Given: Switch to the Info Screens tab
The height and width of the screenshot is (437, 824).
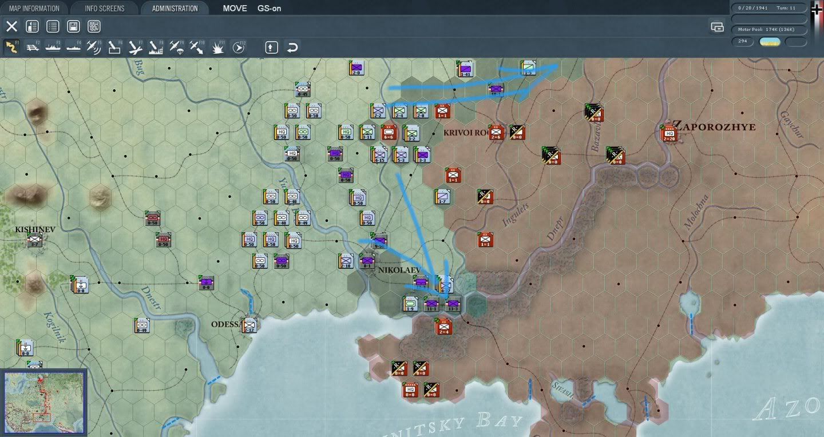Looking at the screenshot, I should point(104,9).
